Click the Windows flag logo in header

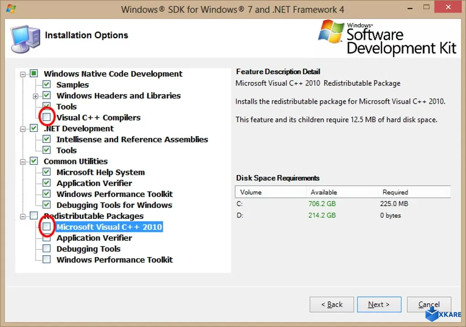coord(331,31)
